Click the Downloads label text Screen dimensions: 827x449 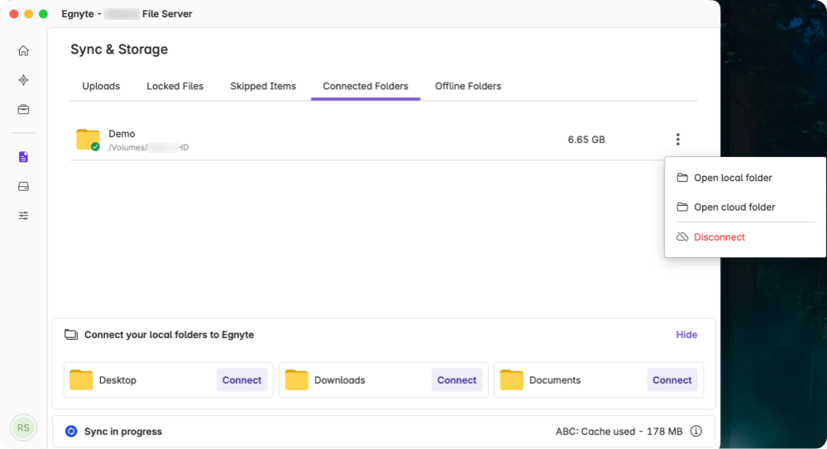click(x=339, y=380)
